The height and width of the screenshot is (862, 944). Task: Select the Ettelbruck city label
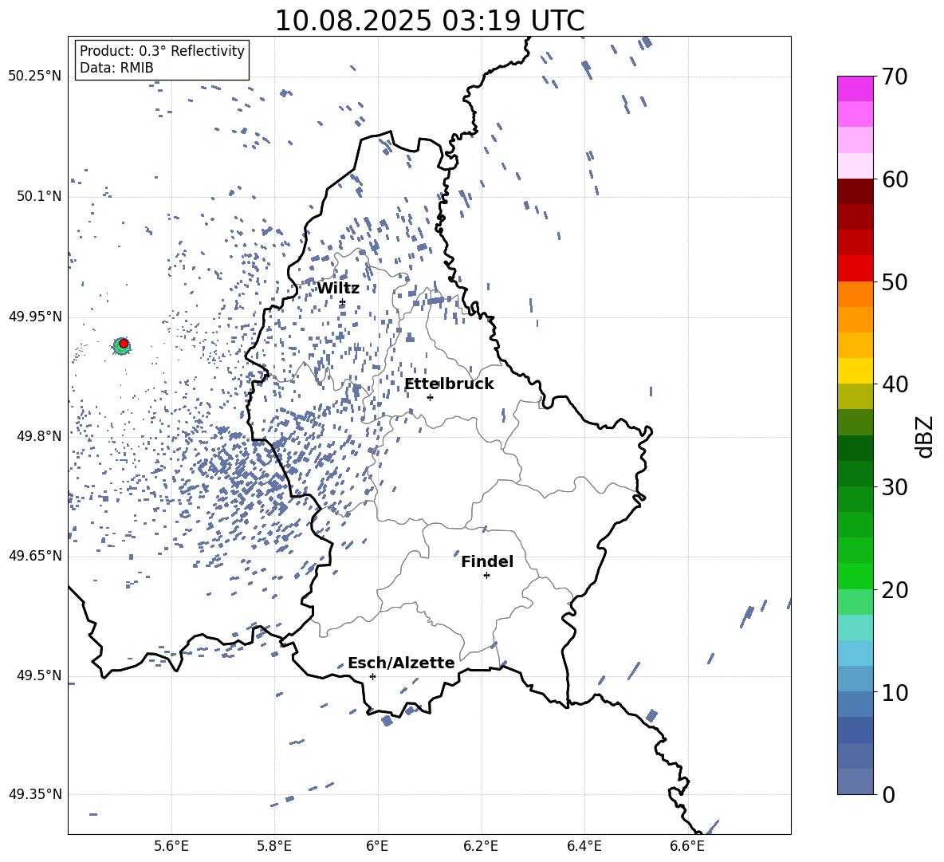coord(449,384)
